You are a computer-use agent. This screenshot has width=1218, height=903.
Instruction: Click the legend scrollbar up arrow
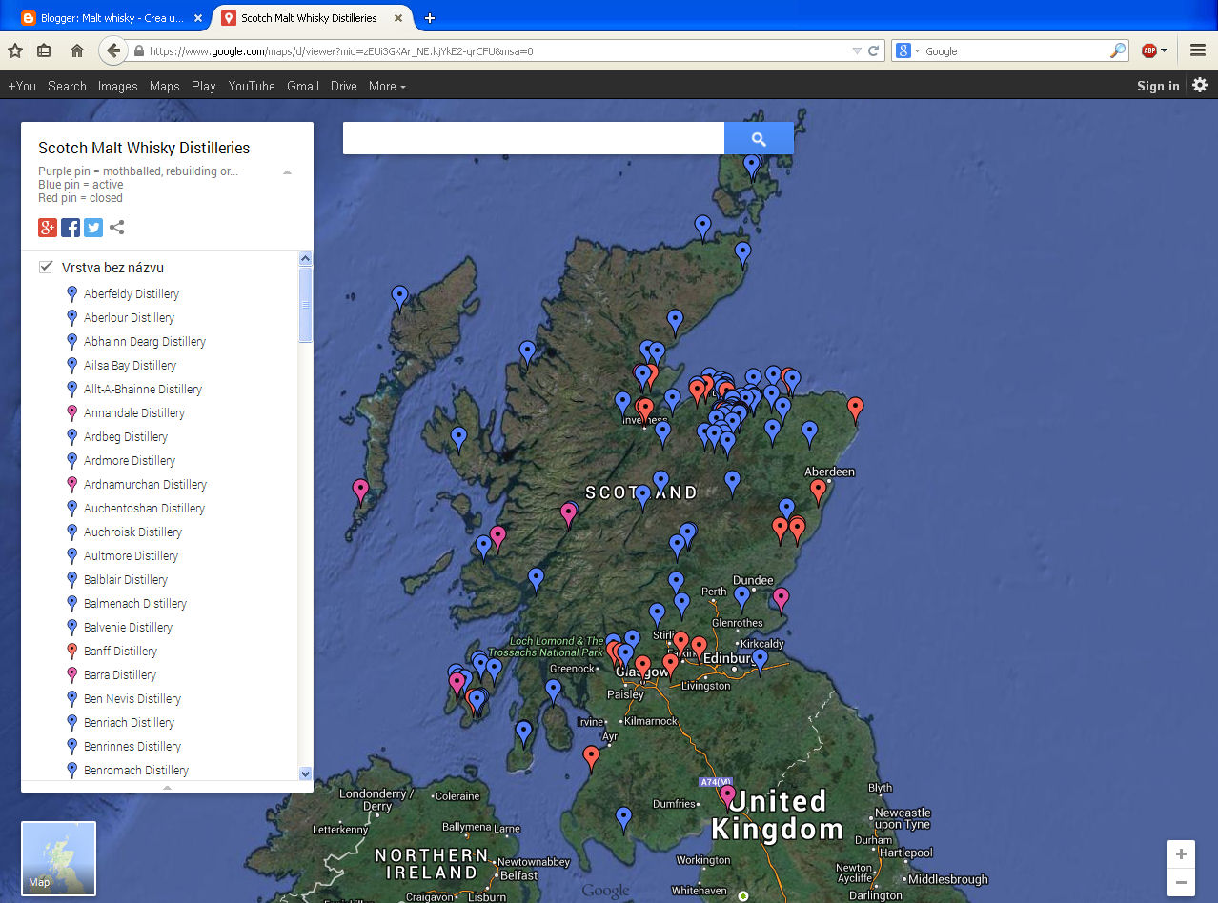[306, 258]
